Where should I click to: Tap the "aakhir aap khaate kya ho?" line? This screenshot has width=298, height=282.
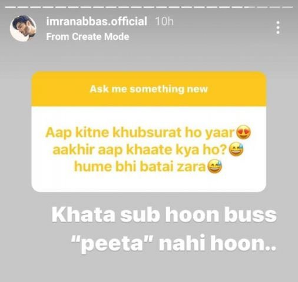(140, 150)
